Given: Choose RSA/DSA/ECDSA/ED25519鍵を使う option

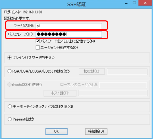Looking at the screenshot, I should coord(9,71).
